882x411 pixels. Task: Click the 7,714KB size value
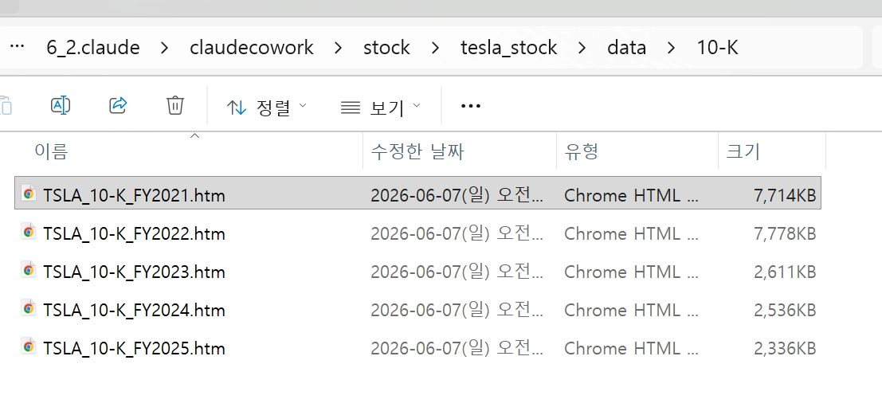pyautogui.click(x=785, y=196)
